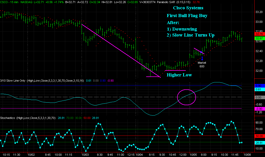The width and height of the screenshot is (265, 157).
Task: Select the low value "Lo=32.26"
Action: pyautogui.click(x=120, y=2)
